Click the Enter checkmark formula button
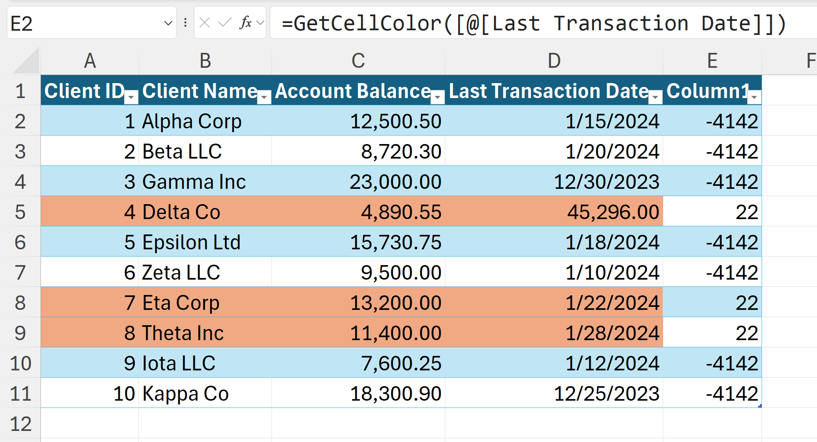Screen dimensions: 817x442 point(224,23)
